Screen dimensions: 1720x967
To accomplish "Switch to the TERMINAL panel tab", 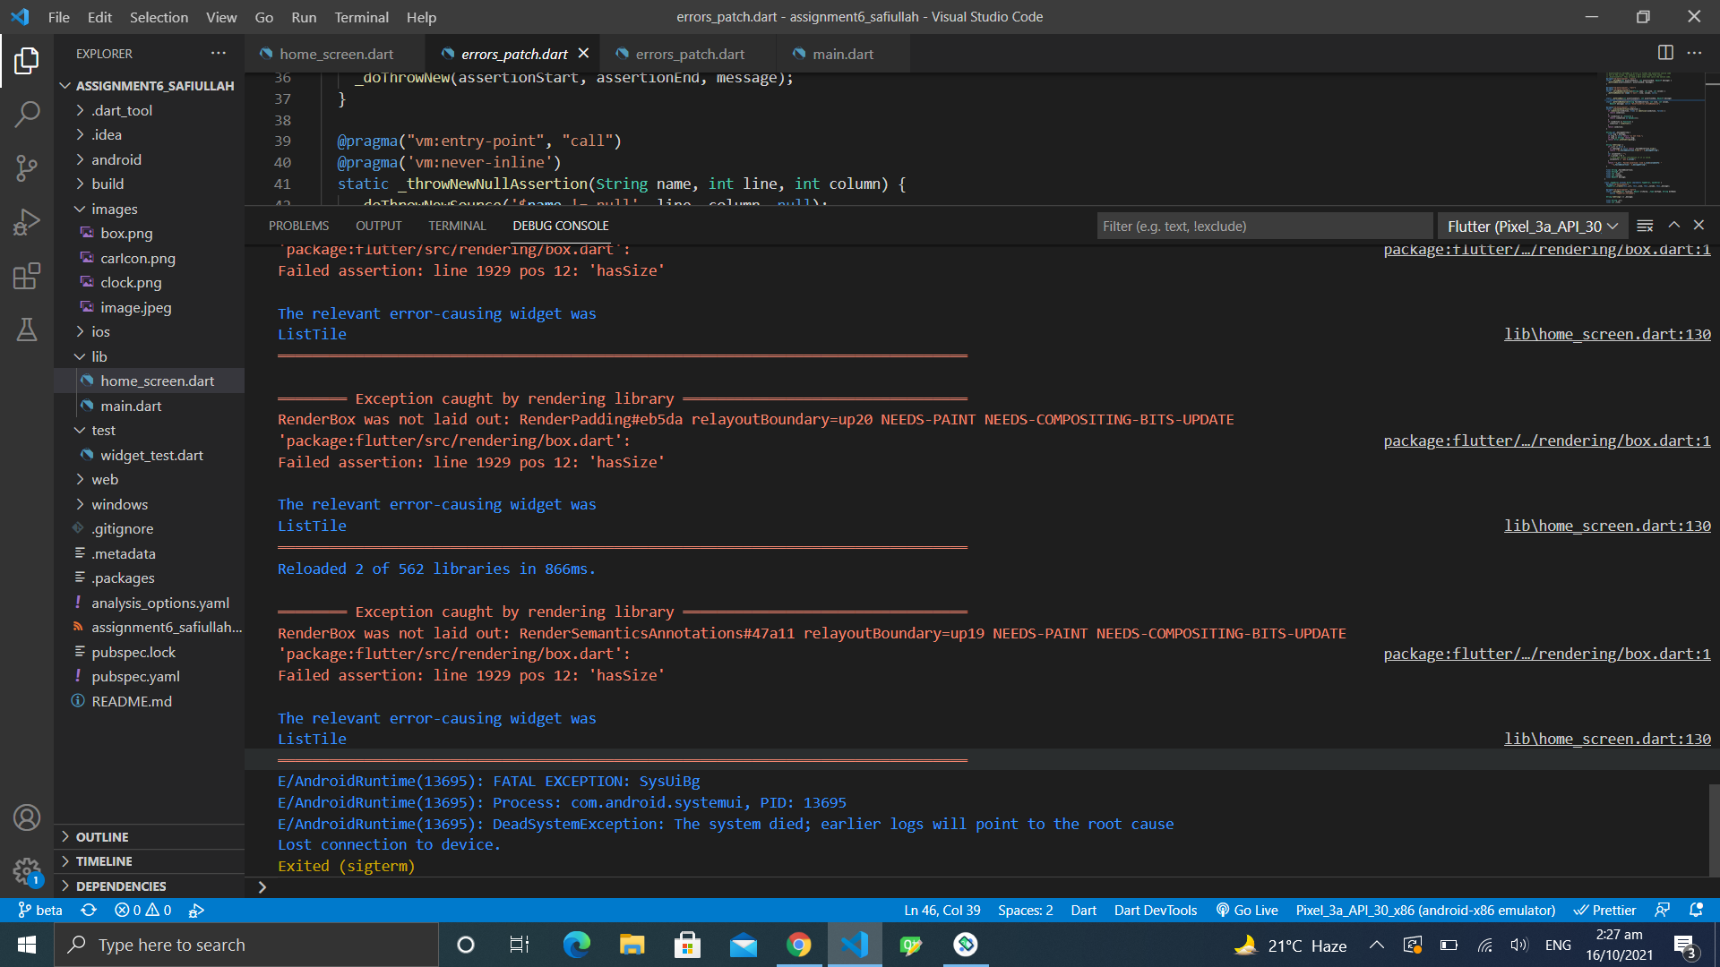I will [x=457, y=226].
